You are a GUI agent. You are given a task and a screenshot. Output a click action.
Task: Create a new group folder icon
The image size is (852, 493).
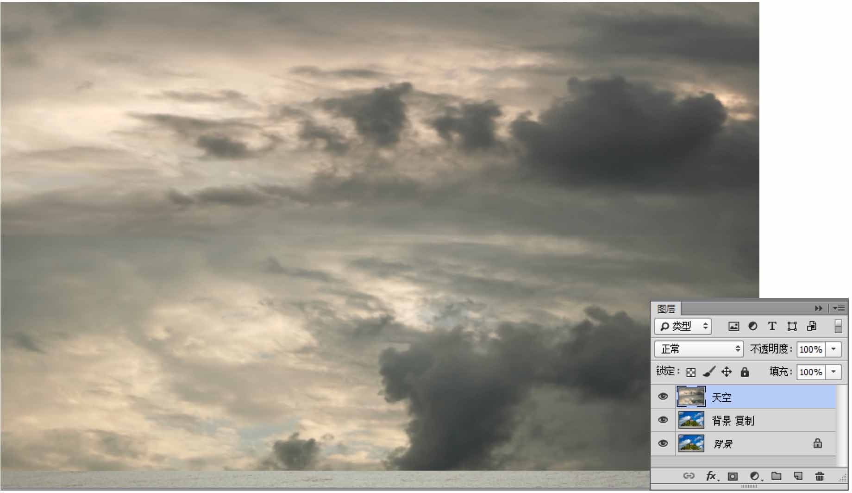pos(777,476)
